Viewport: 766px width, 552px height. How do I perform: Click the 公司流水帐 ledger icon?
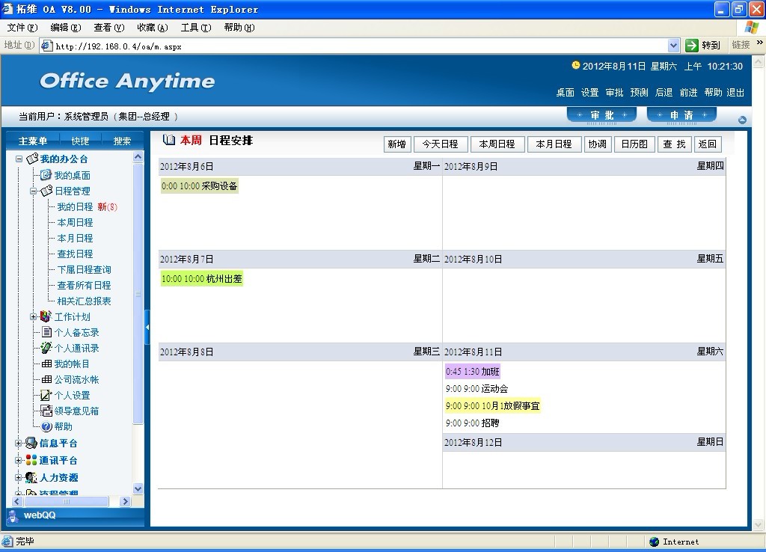tap(46, 379)
